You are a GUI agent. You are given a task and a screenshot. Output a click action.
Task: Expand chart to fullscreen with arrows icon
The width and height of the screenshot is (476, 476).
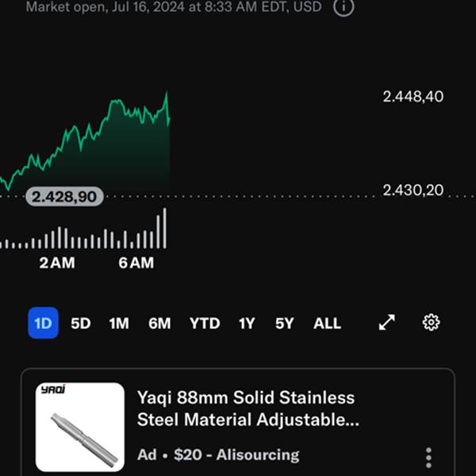387,322
